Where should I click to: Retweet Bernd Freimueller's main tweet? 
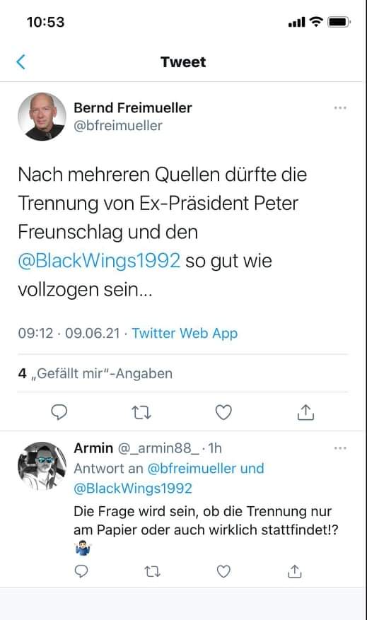pyautogui.click(x=141, y=412)
